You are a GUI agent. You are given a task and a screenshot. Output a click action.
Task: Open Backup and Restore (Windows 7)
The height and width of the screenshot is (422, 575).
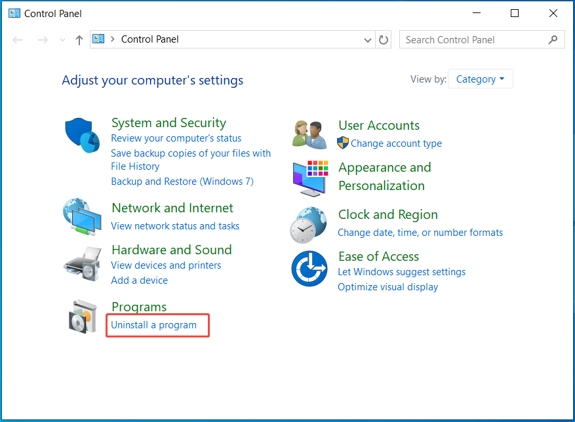coord(182,182)
